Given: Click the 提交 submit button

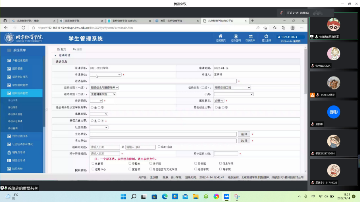Looking at the screenshot, I should click(x=62, y=49).
